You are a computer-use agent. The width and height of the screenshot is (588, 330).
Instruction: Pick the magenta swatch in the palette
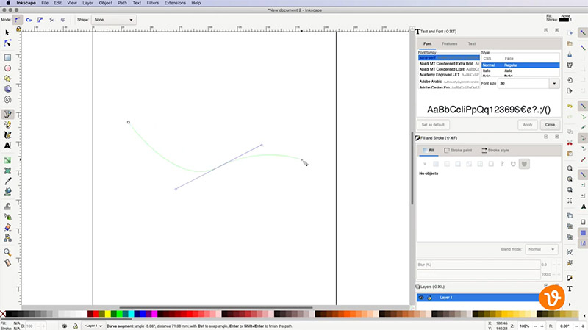tap(154, 314)
